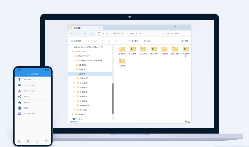Viewport: 249px width, 147px height.
Task: Switch to large icons view in status bar
Action: point(189,122)
